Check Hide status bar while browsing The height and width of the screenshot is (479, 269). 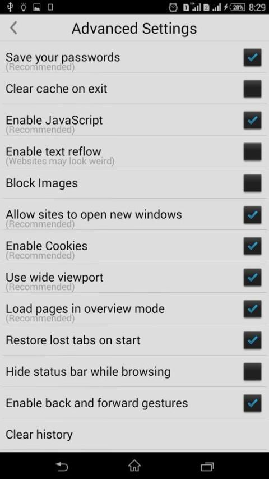click(x=253, y=371)
